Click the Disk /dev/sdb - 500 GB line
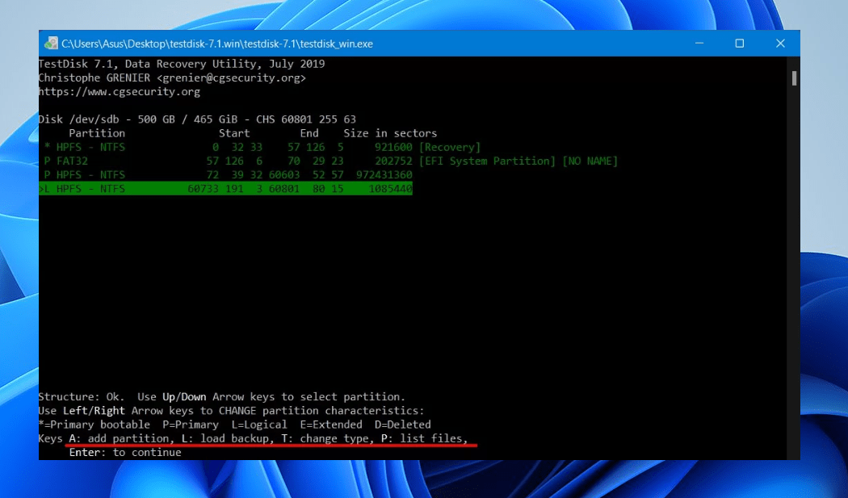This screenshot has height=498, width=848. (197, 119)
